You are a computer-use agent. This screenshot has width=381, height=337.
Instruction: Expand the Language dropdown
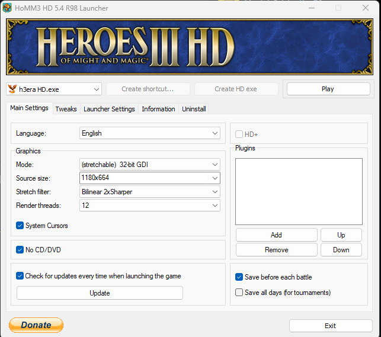(x=150, y=133)
